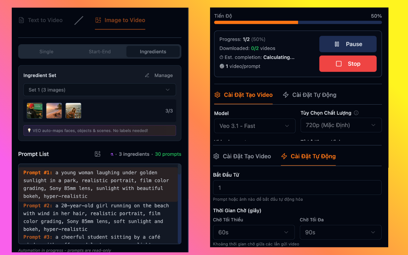Select the Single mode option
The width and height of the screenshot is (408, 255).
(46, 52)
